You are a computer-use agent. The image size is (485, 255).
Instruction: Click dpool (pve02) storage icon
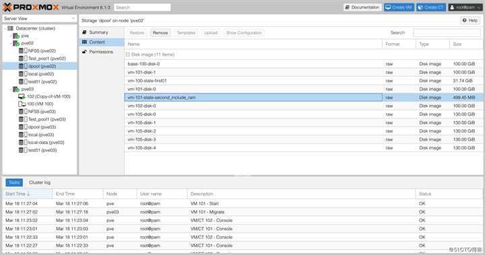(23, 66)
